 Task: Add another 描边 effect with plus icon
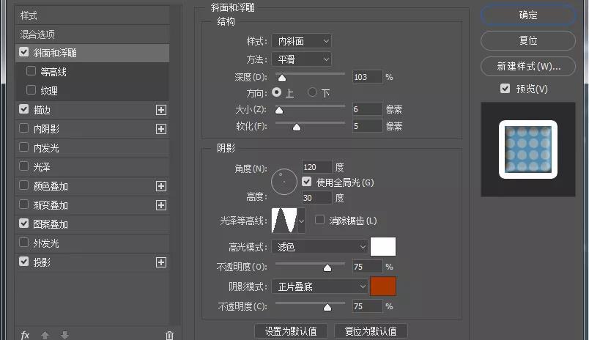tap(161, 110)
